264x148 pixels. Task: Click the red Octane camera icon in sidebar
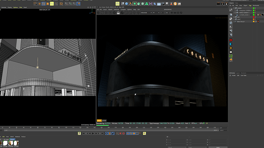pos(231,40)
